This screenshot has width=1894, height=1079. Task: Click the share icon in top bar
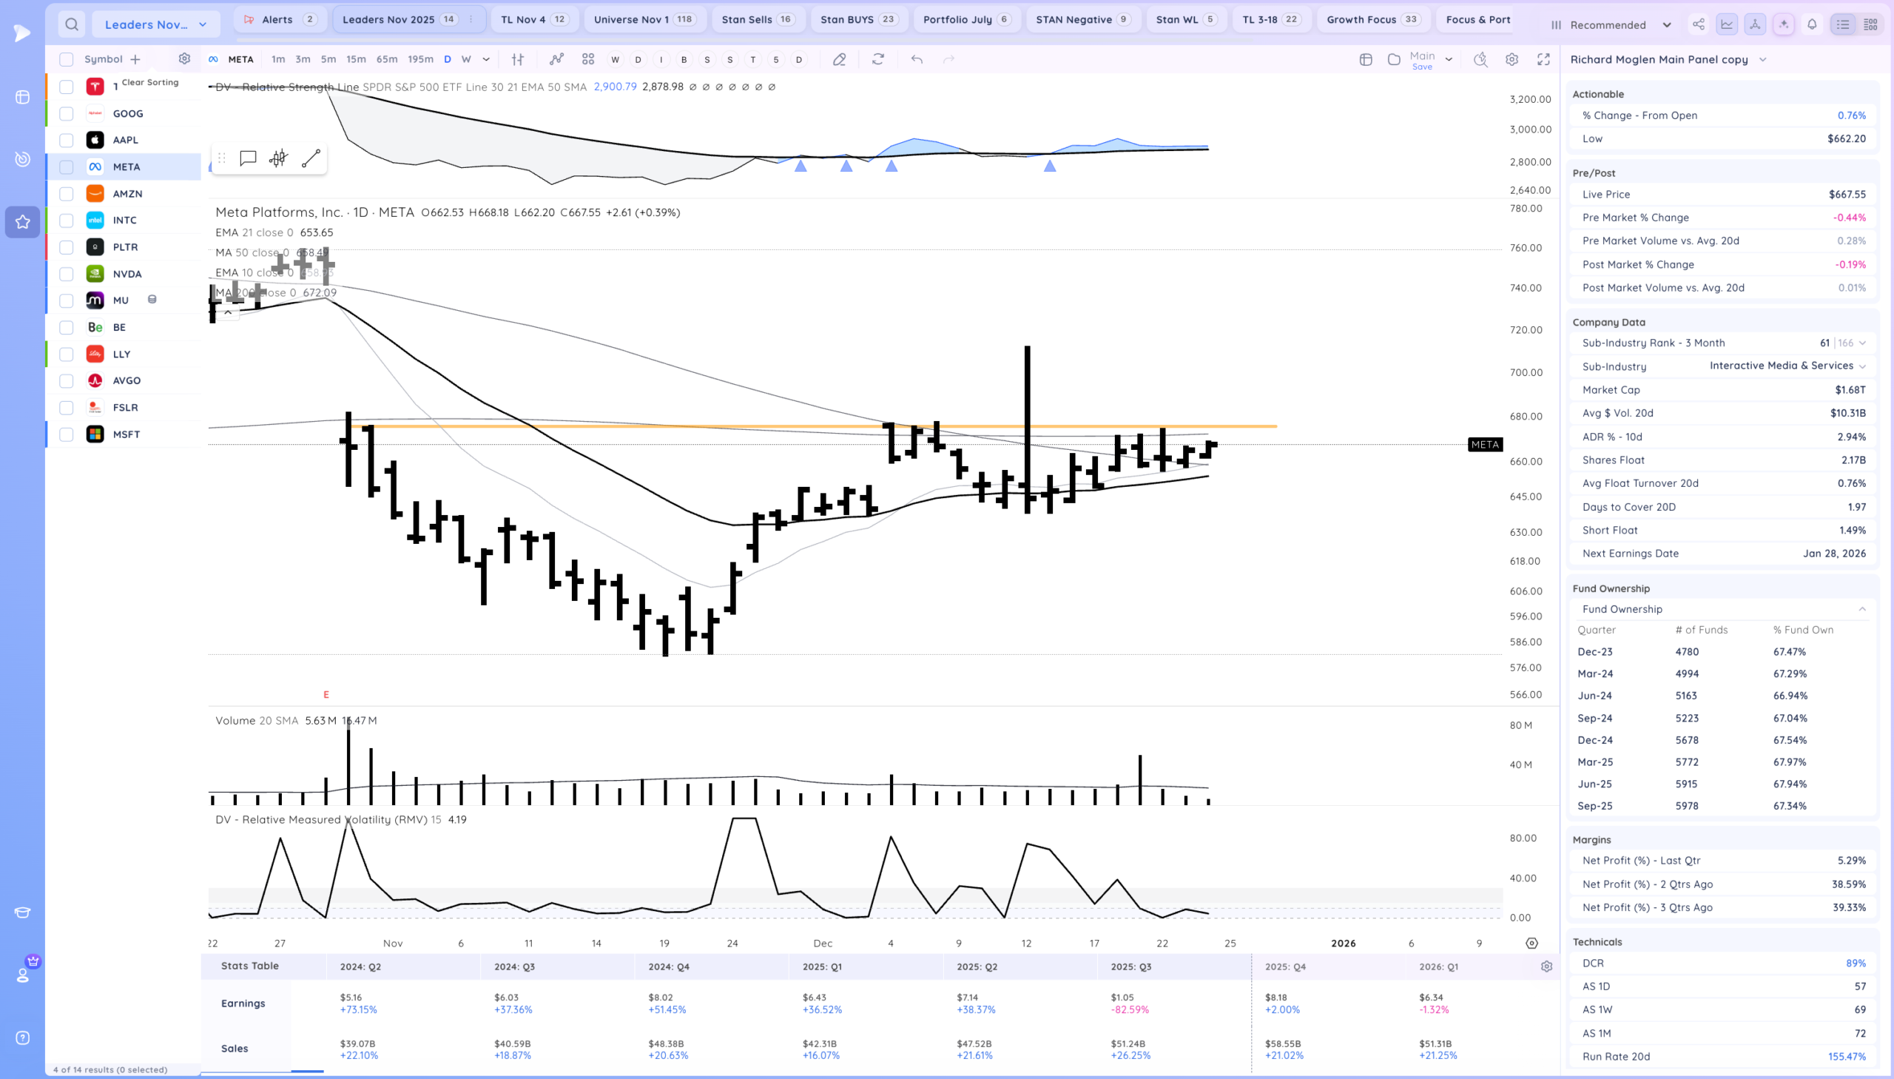(1698, 24)
